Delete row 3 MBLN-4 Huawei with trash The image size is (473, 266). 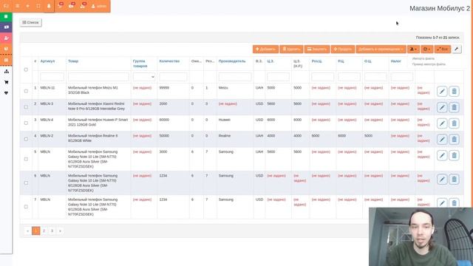454,123
